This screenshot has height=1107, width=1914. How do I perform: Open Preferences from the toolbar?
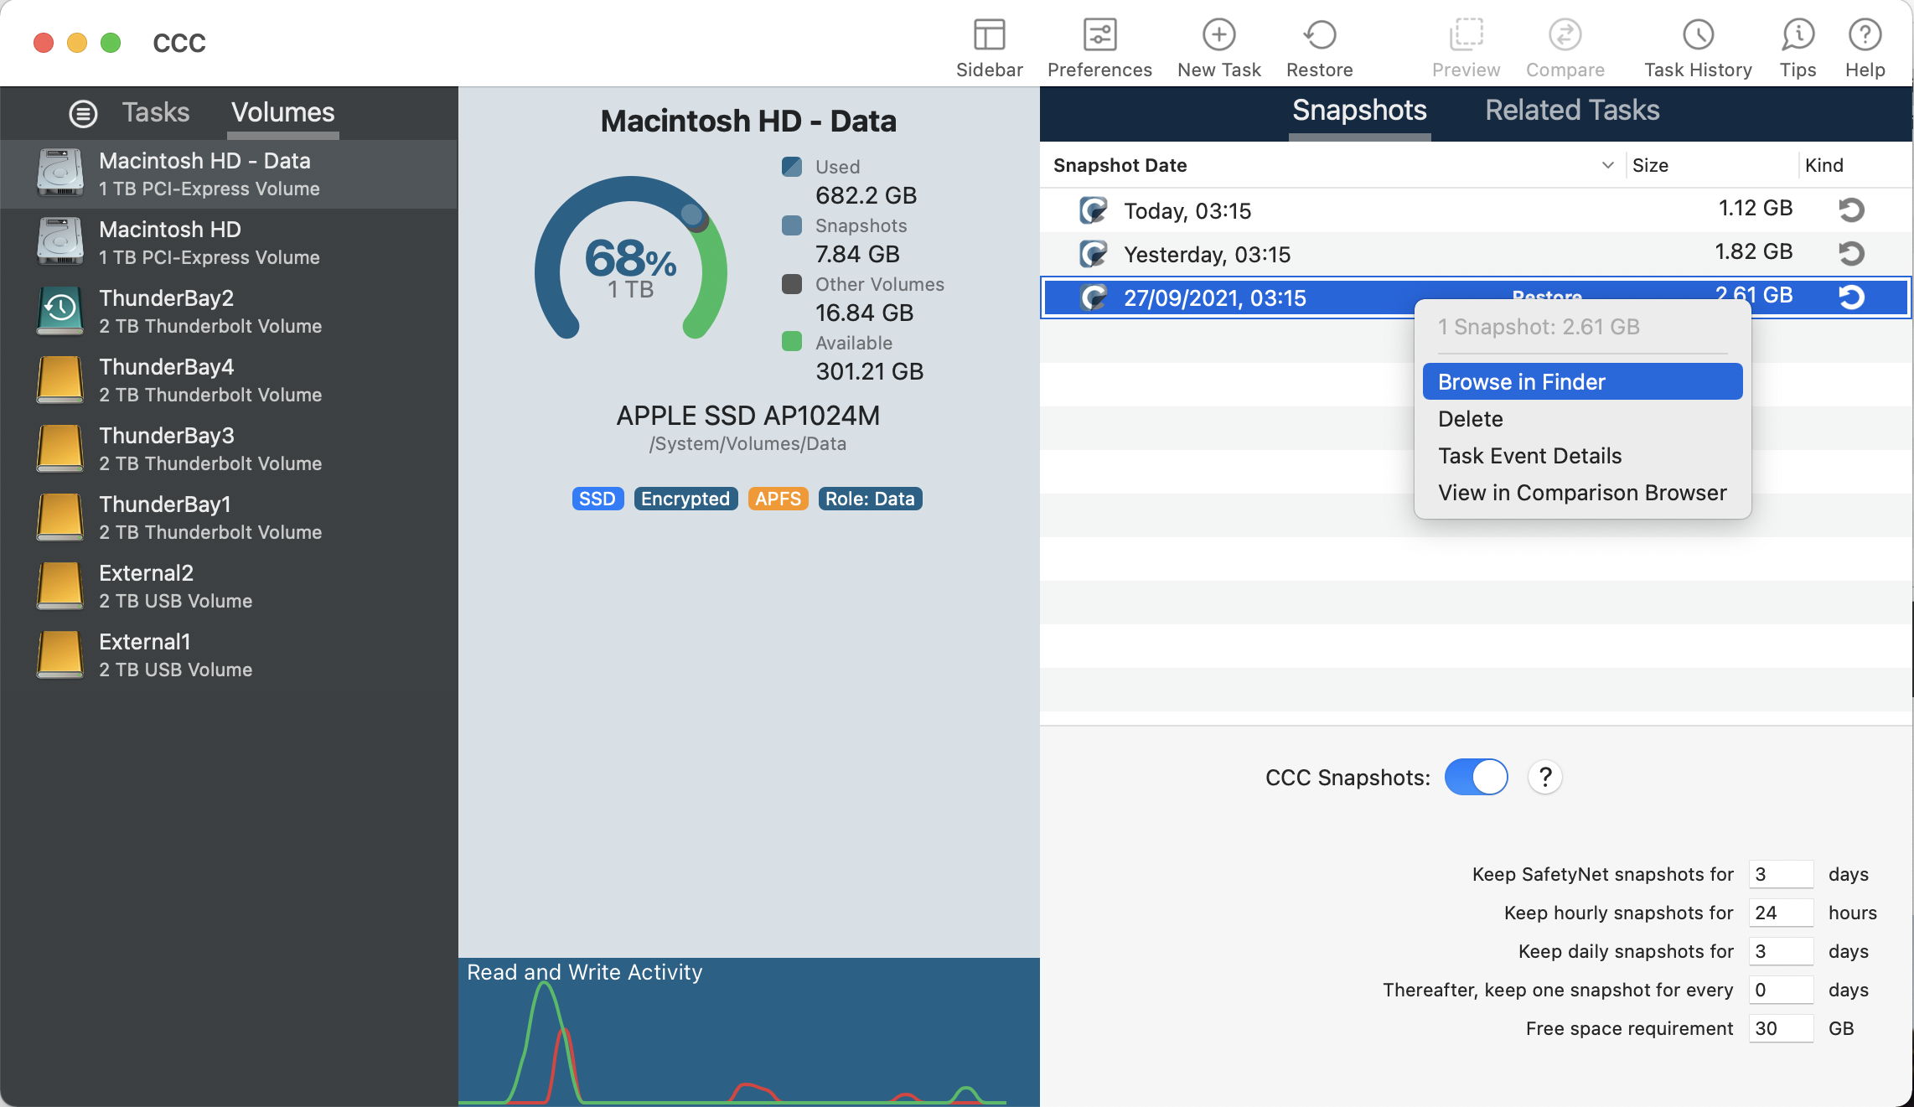(1099, 36)
